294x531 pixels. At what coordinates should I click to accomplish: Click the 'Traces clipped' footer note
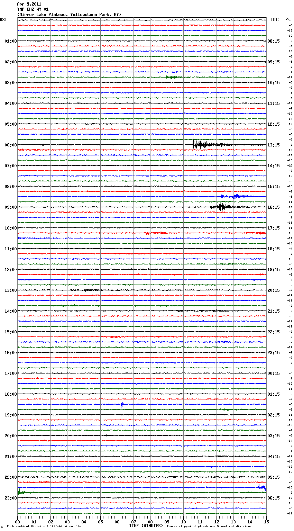[209, 526]
